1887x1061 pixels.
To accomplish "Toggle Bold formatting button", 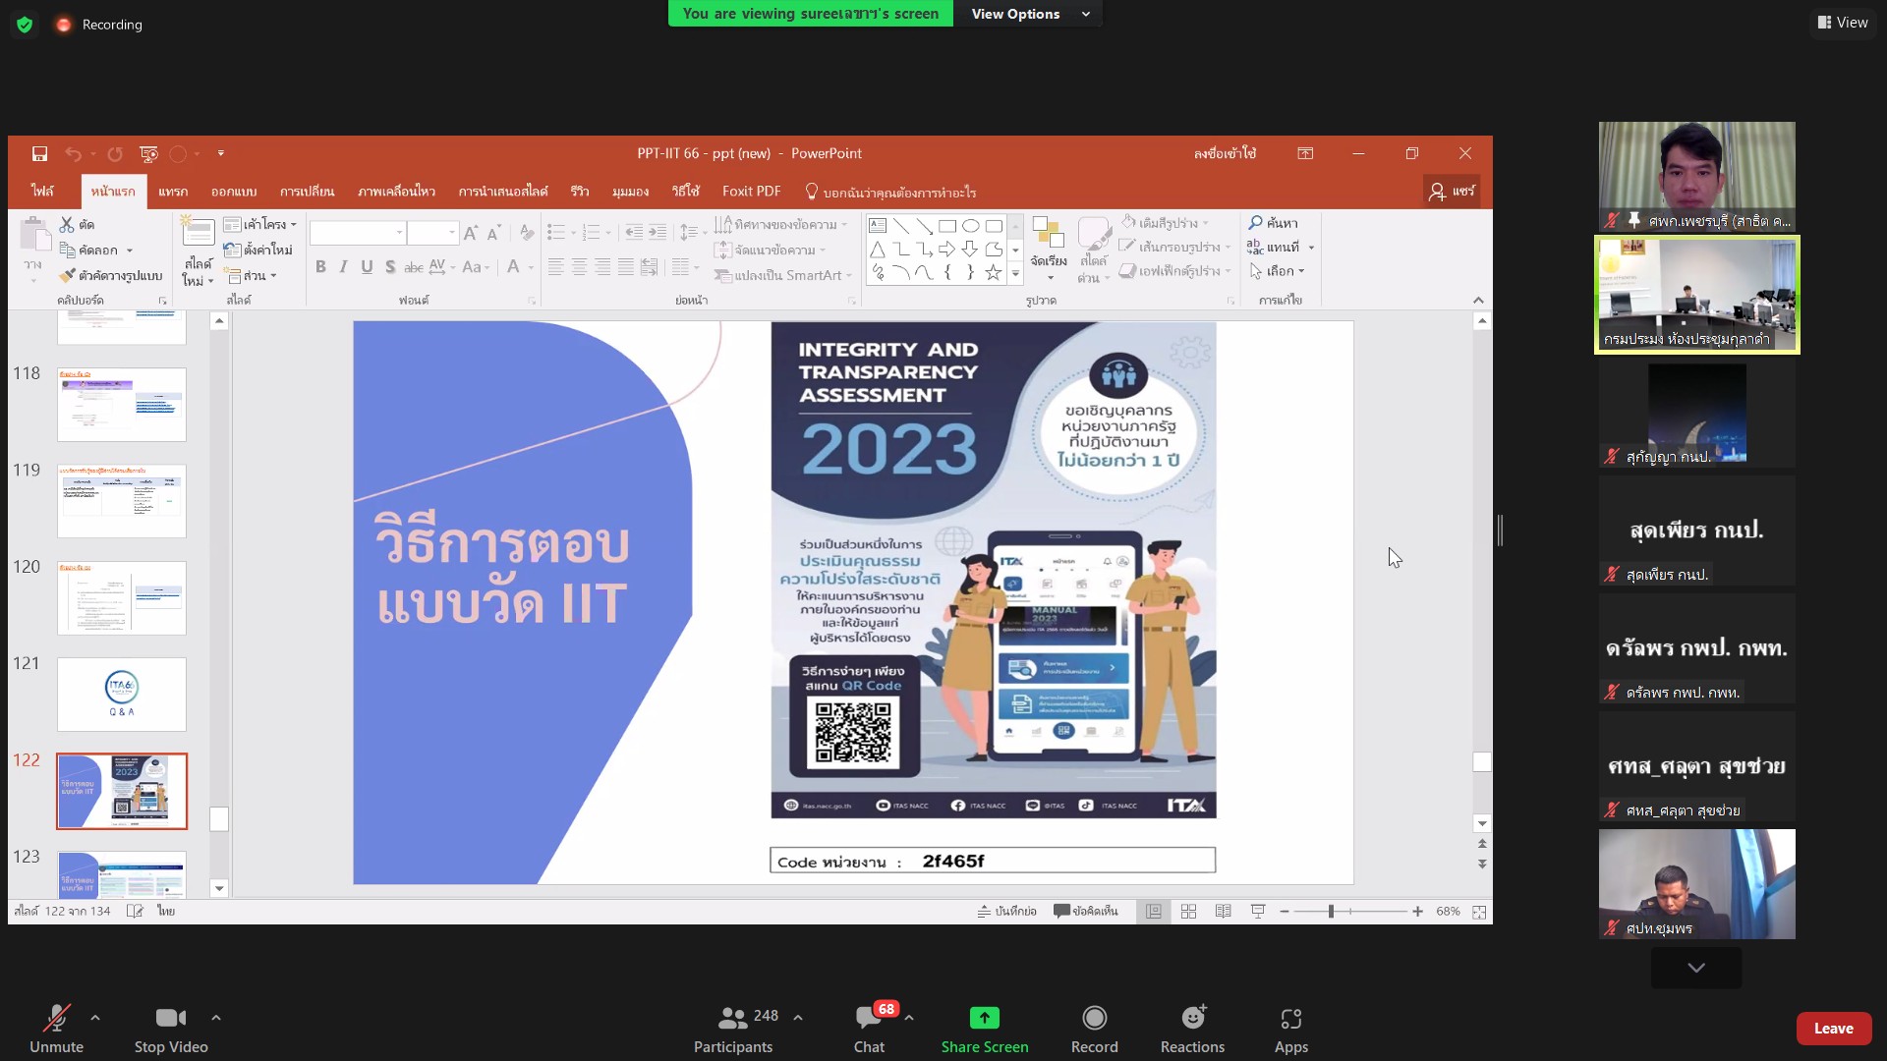I will click(x=320, y=266).
